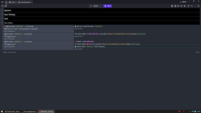This screenshot has width=201, height=113.
Task: Click the Add a new event toolbar icon
Action: point(172,6)
